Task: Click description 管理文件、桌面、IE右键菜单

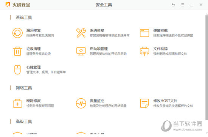Action: [x=46, y=72]
